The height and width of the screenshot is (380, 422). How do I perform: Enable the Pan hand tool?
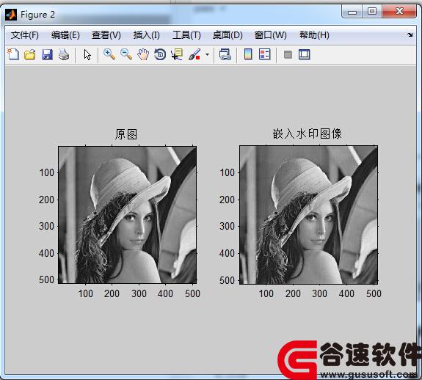143,54
